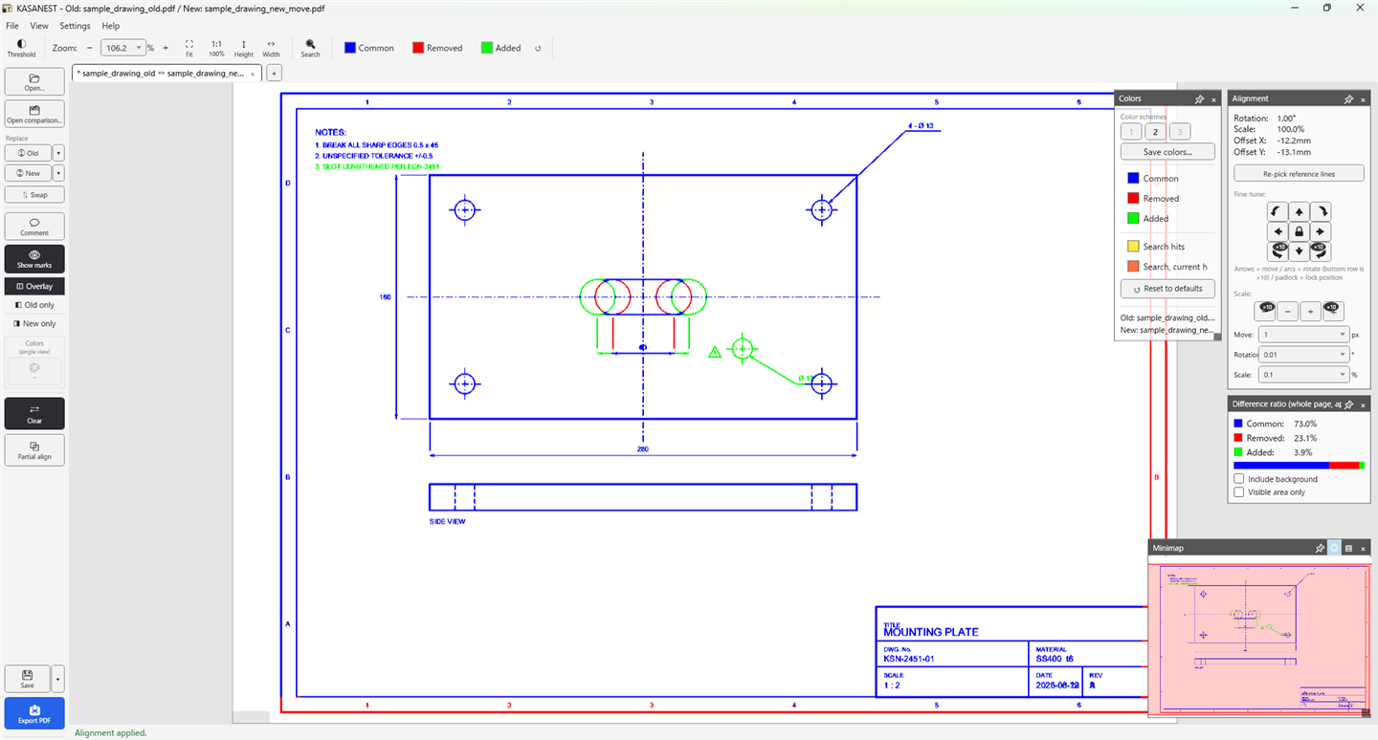Rotate clockwise x10 in Fine-tune grid
This screenshot has width=1378, height=740.
[x=1320, y=251]
